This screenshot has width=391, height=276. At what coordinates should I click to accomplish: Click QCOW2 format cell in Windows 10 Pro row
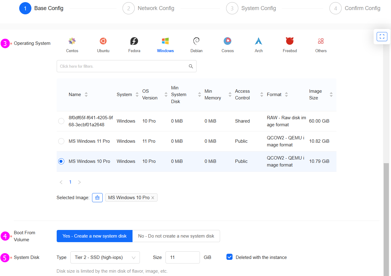click(x=286, y=161)
